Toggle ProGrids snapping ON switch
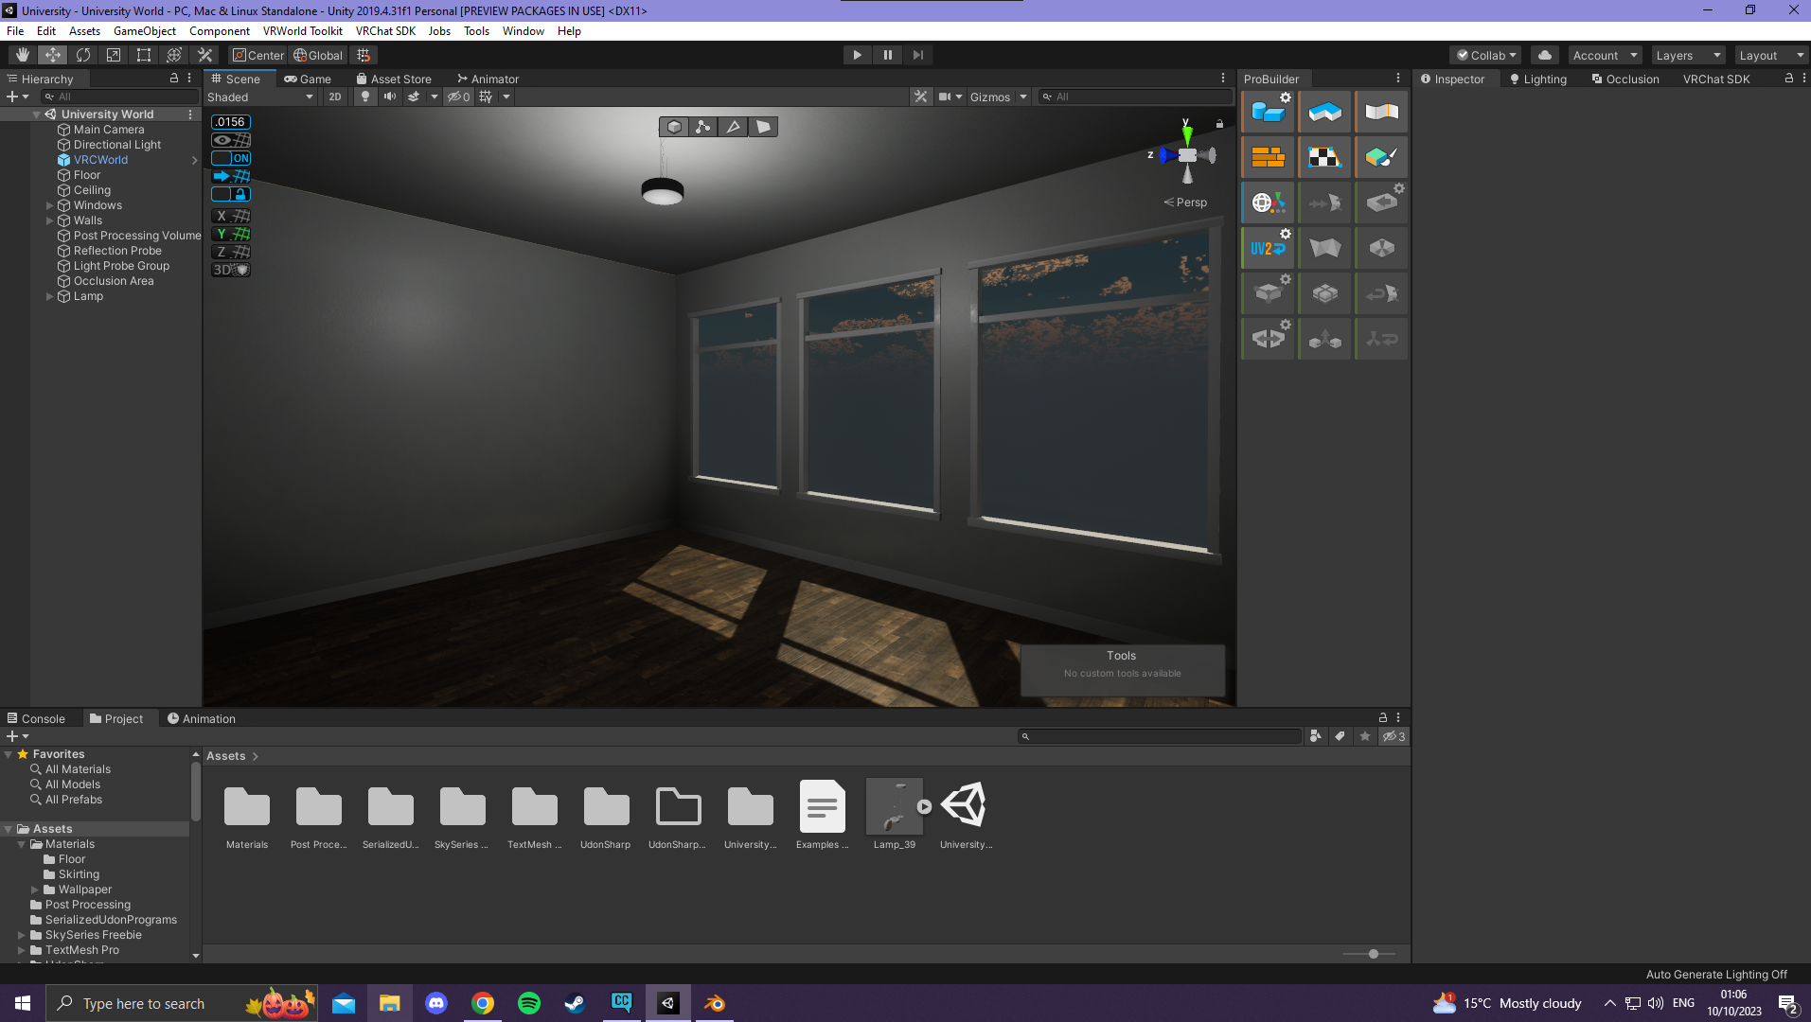The width and height of the screenshot is (1811, 1022). pyautogui.click(x=231, y=158)
